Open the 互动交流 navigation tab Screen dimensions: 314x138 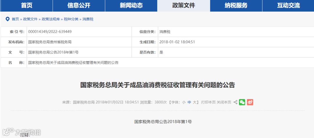tap(288, 6)
